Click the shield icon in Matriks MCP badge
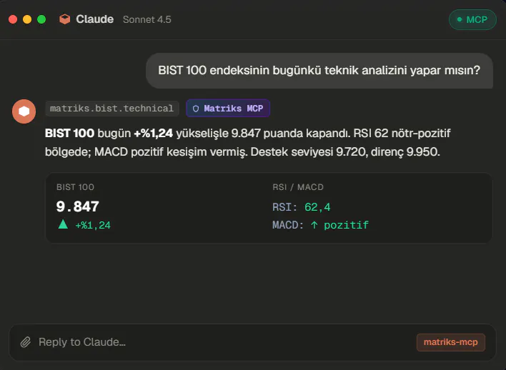Image resolution: width=506 pixels, height=370 pixels. pos(196,109)
